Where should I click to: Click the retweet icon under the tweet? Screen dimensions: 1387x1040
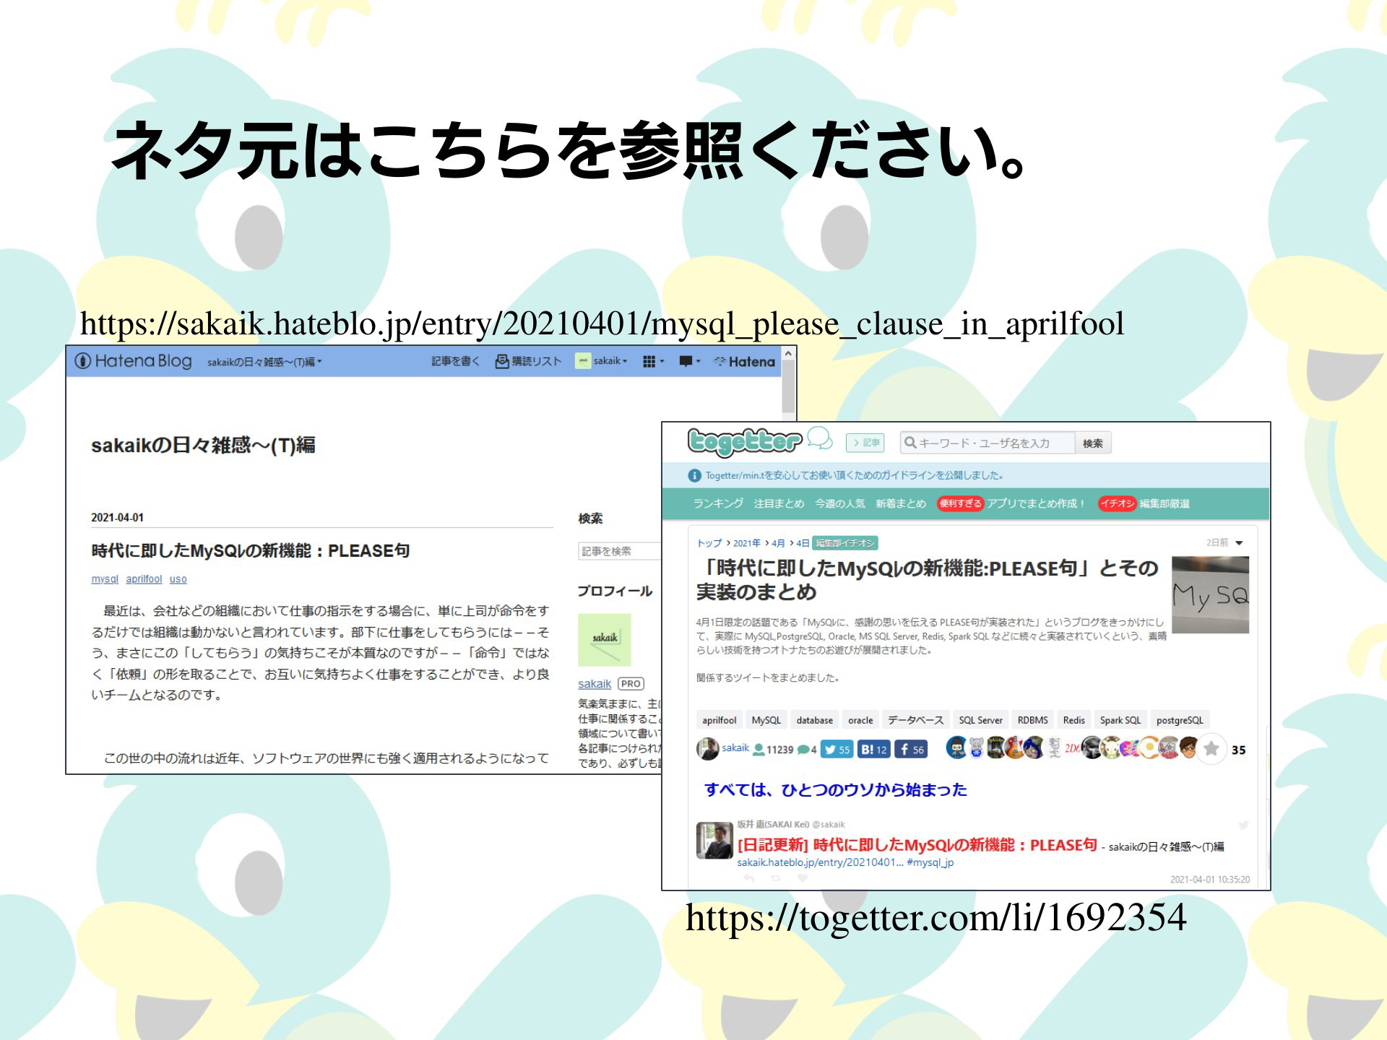(776, 878)
